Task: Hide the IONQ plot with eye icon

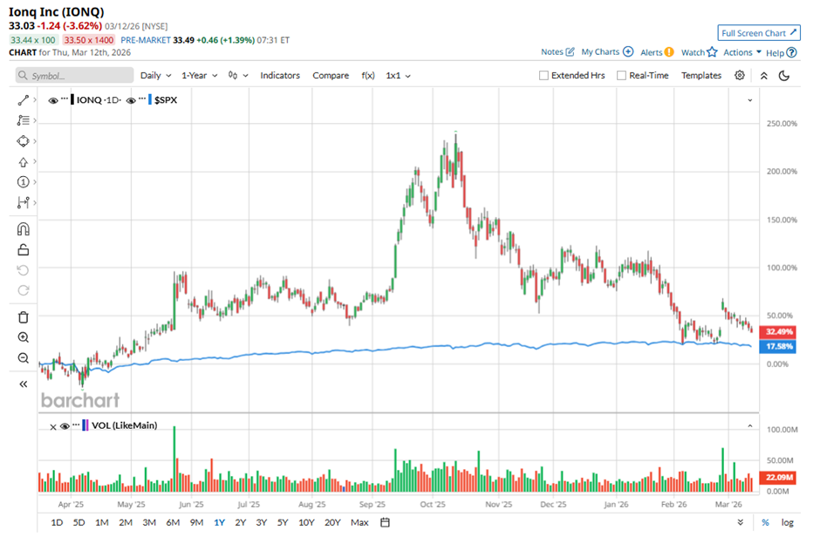Action: pyautogui.click(x=54, y=101)
